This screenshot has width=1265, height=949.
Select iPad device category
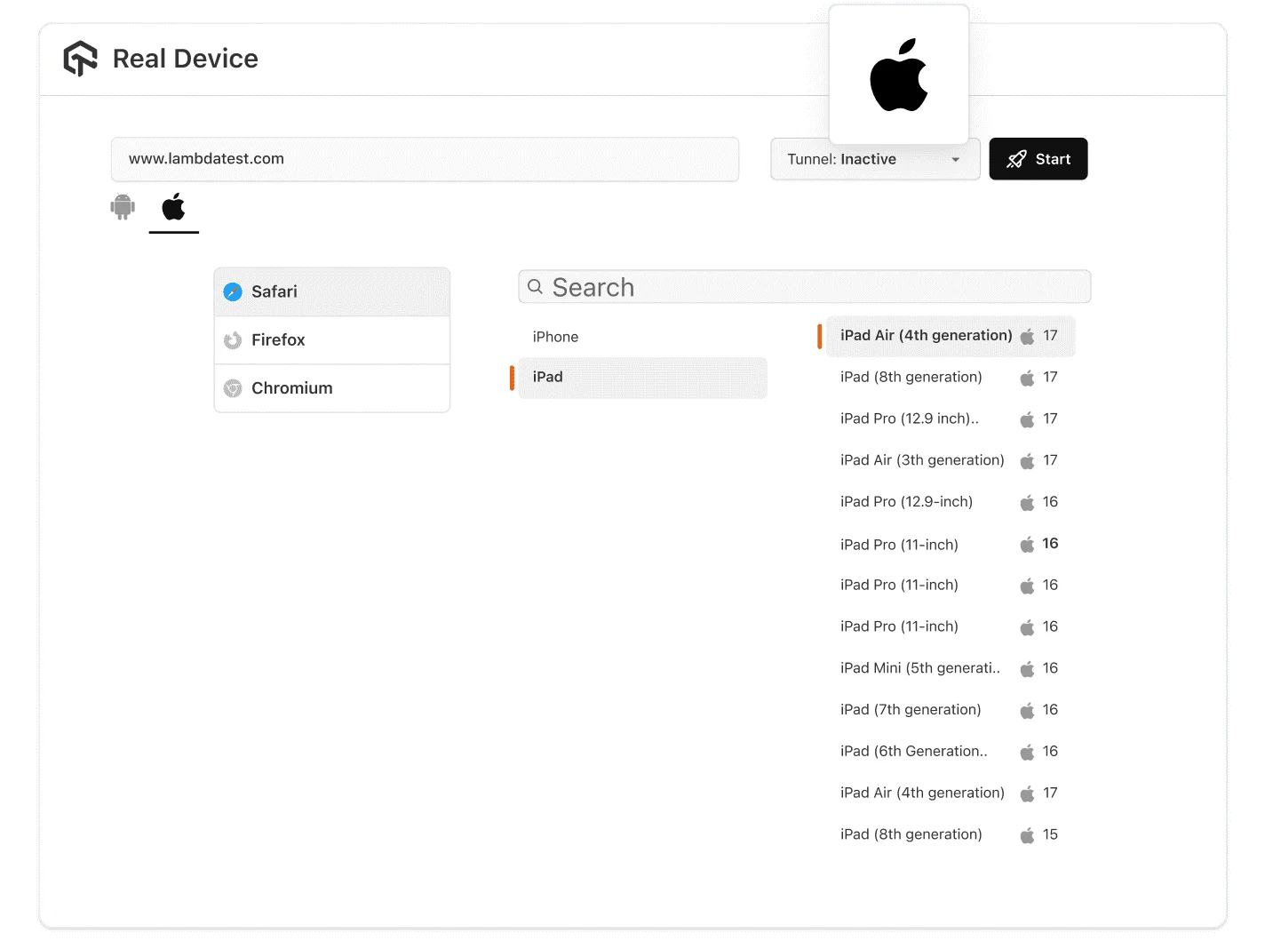[643, 378]
